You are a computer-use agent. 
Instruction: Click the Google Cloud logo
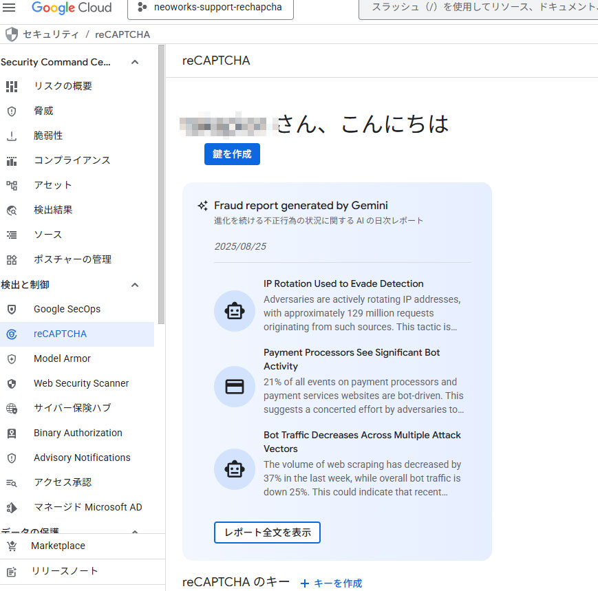72,8
